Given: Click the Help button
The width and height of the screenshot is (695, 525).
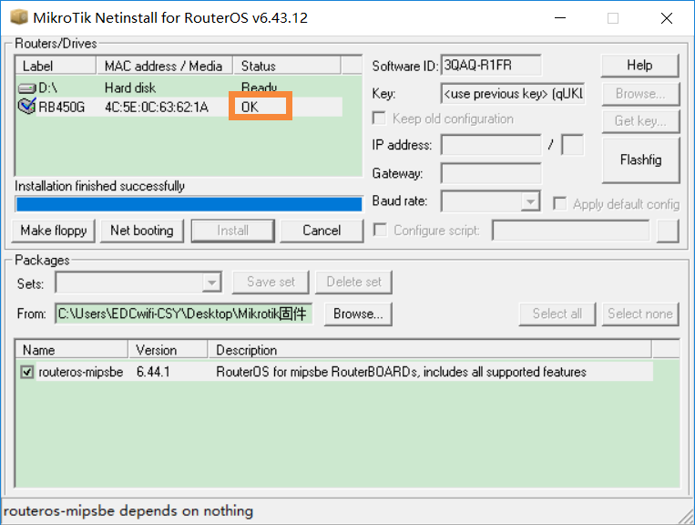Looking at the screenshot, I should point(639,66).
